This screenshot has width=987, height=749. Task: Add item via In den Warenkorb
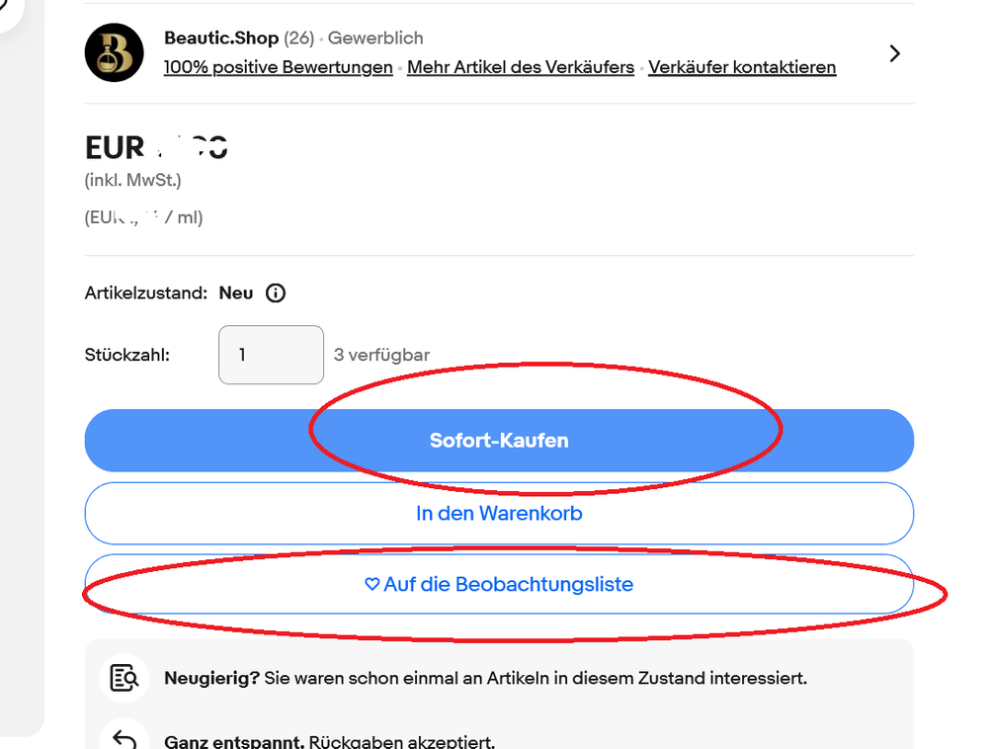tap(499, 514)
